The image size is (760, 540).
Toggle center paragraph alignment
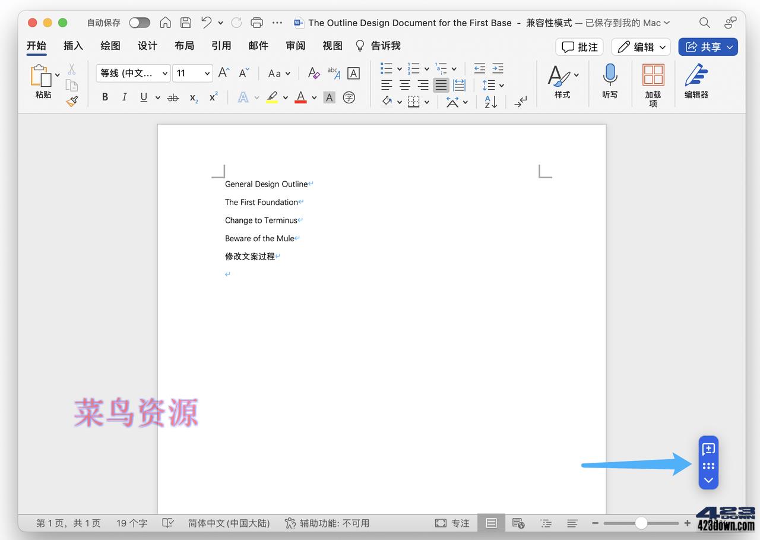(404, 85)
